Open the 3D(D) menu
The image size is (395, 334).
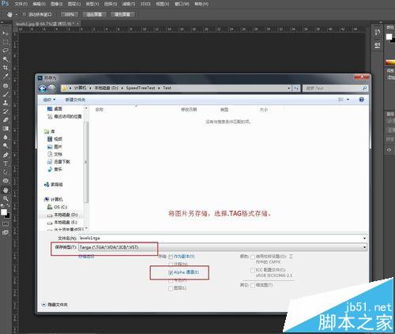(x=145, y=4)
